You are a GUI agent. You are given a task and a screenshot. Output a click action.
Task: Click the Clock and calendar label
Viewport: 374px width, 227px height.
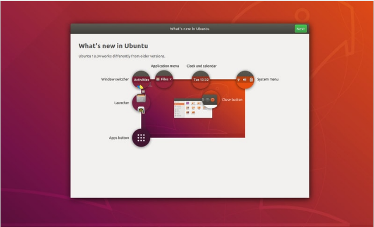tap(202, 66)
